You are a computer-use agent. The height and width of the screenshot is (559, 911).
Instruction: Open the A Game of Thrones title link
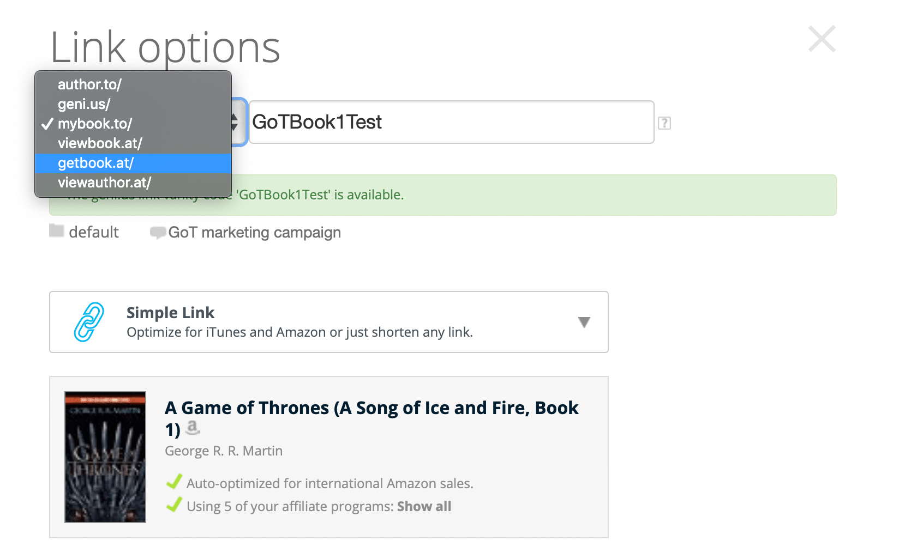click(x=372, y=408)
